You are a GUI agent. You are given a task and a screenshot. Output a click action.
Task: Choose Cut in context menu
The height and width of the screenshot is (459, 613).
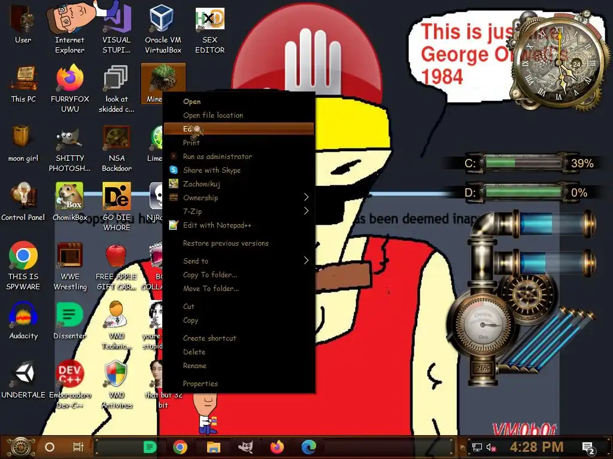click(x=238, y=307)
